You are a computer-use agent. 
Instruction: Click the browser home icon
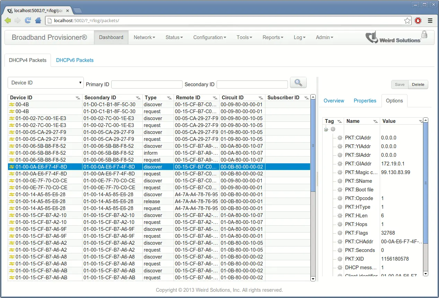point(38,20)
